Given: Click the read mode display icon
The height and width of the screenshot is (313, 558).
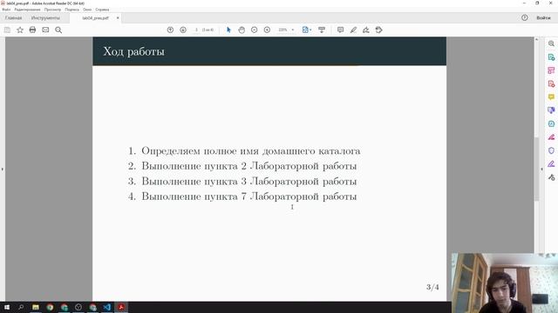Looking at the screenshot, I should [x=322, y=30].
